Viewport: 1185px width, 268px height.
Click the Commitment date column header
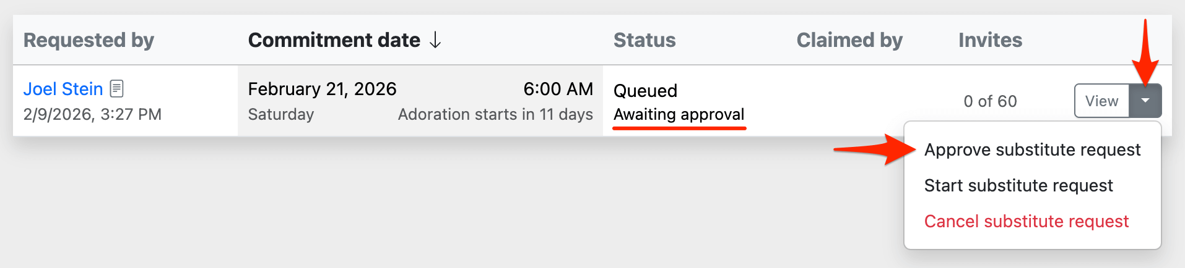tap(334, 40)
